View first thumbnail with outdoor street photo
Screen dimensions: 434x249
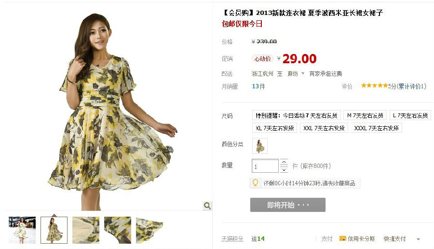(22, 230)
